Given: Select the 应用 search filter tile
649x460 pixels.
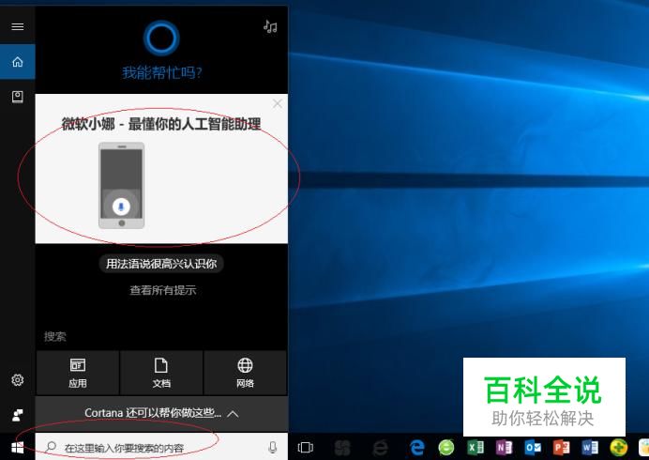Looking at the screenshot, I should 78,373.
